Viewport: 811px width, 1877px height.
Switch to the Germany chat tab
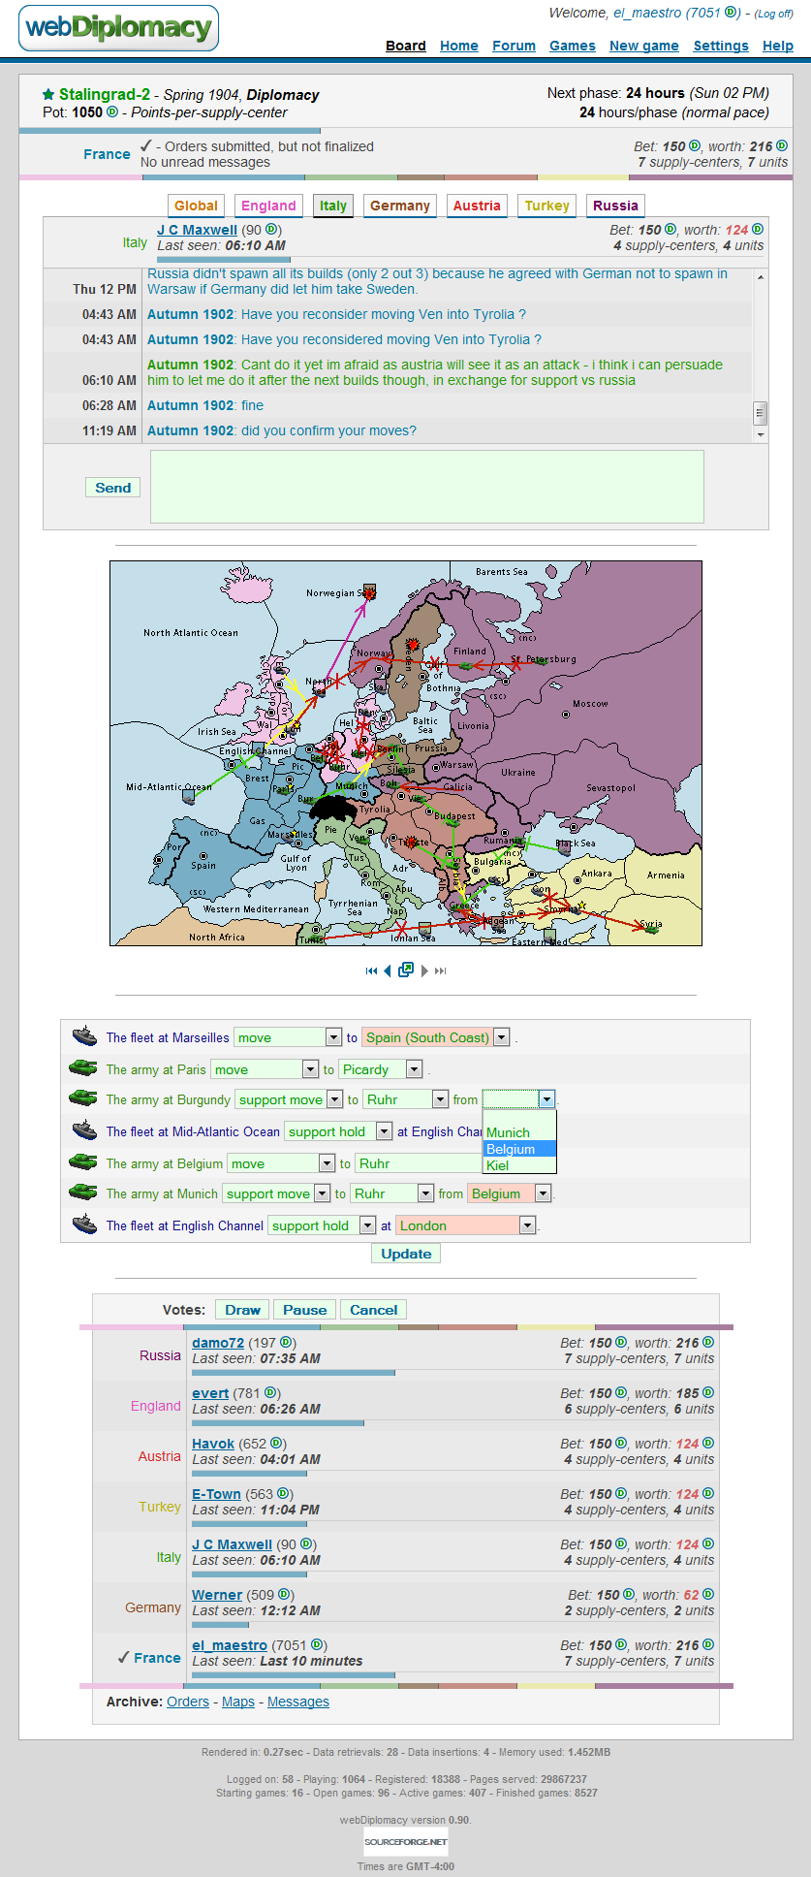pos(400,206)
